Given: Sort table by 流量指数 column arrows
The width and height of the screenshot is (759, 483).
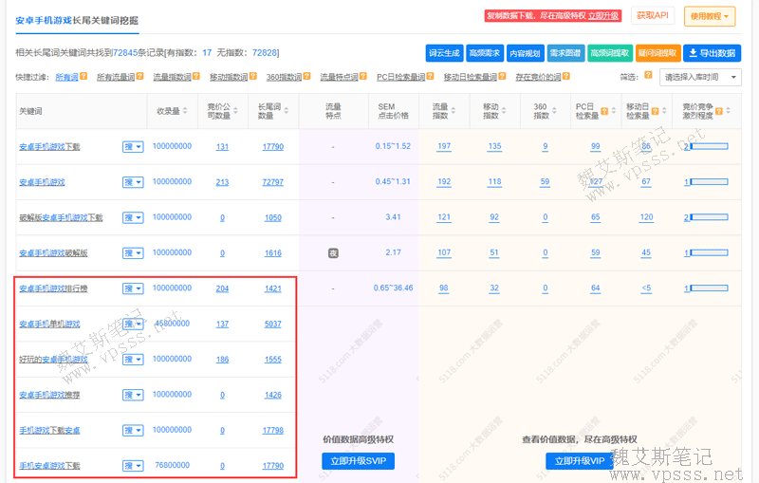Looking at the screenshot, I should [454, 111].
